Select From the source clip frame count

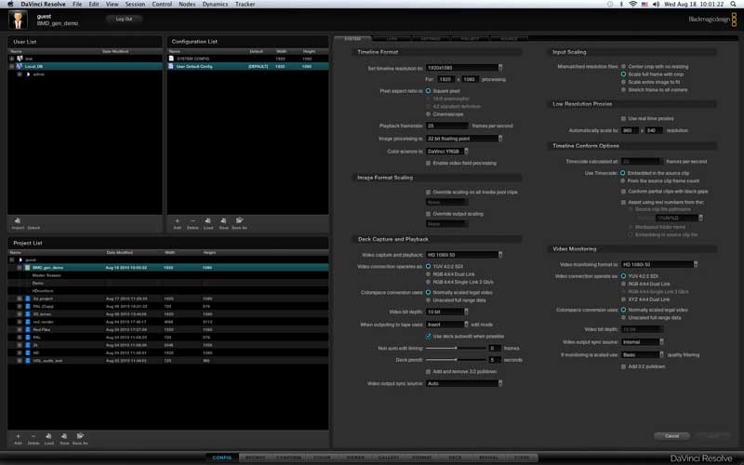pos(623,180)
